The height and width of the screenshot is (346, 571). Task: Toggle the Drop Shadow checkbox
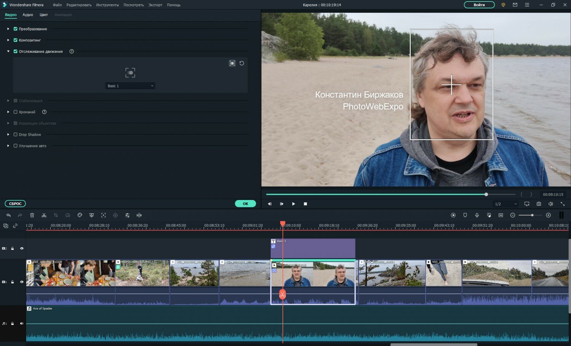[x=16, y=135]
